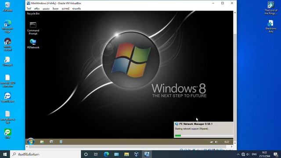Open the taskbar app between Edge and Explorer
The width and height of the screenshot is (281, 158).
[x=116, y=154]
